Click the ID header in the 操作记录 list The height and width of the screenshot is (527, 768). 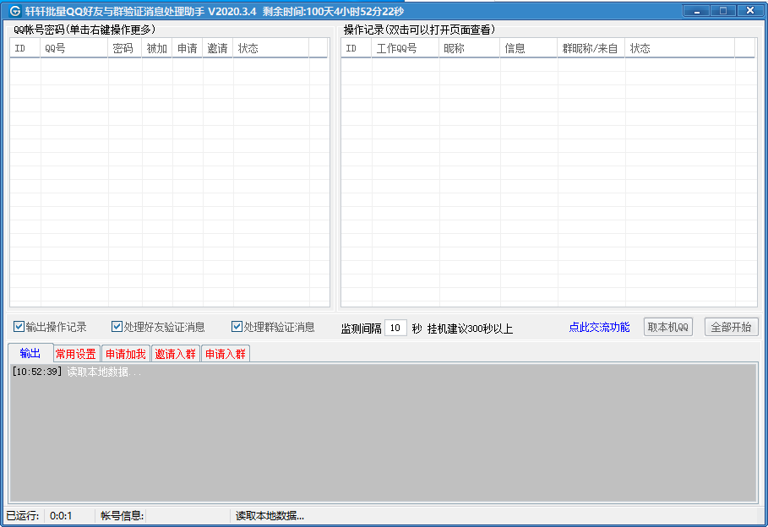pos(356,48)
